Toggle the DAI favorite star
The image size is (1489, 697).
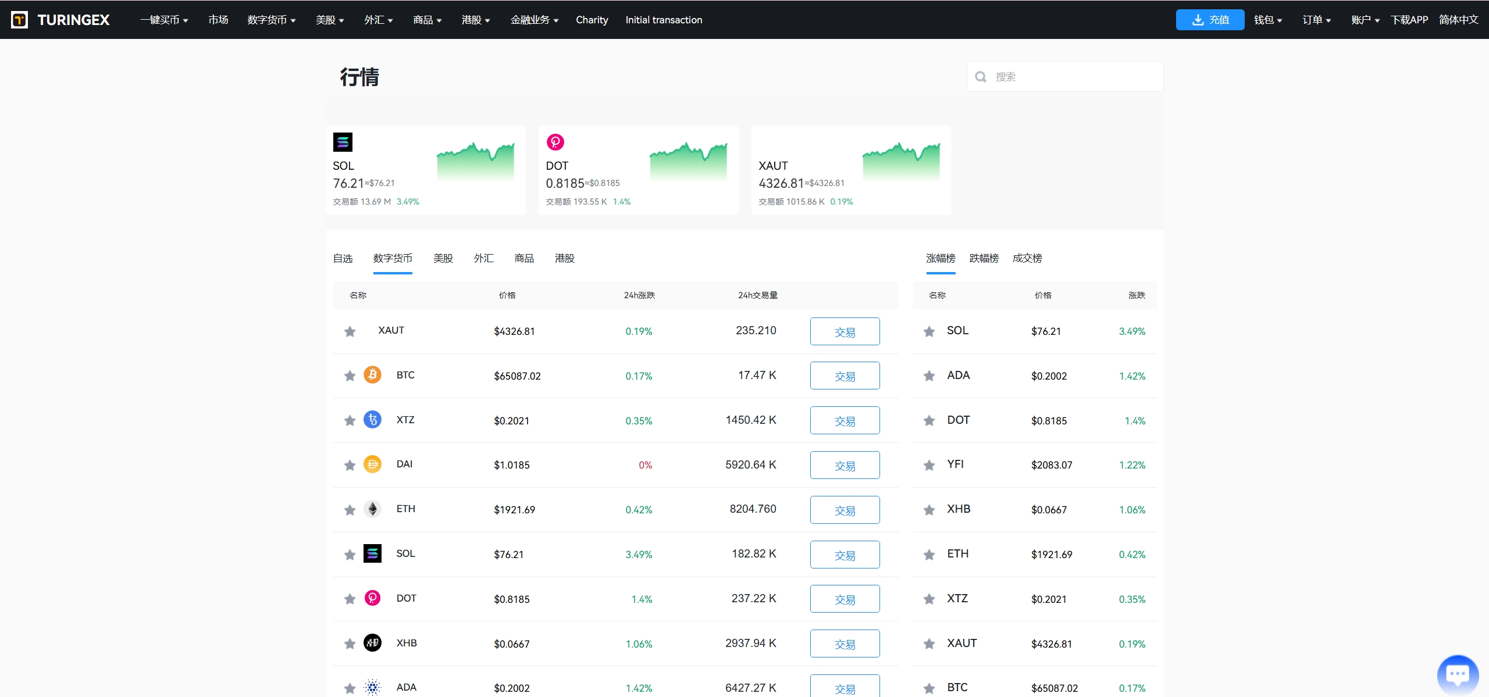click(350, 465)
